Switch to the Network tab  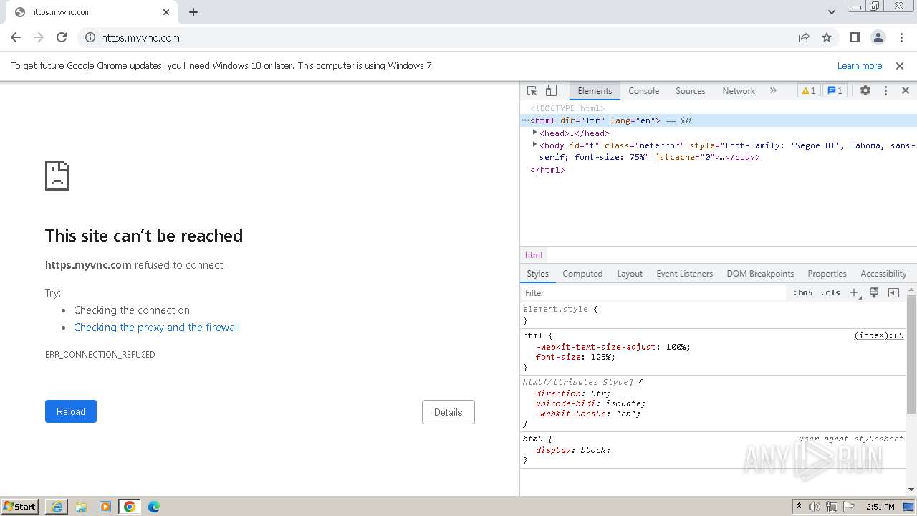coord(738,91)
